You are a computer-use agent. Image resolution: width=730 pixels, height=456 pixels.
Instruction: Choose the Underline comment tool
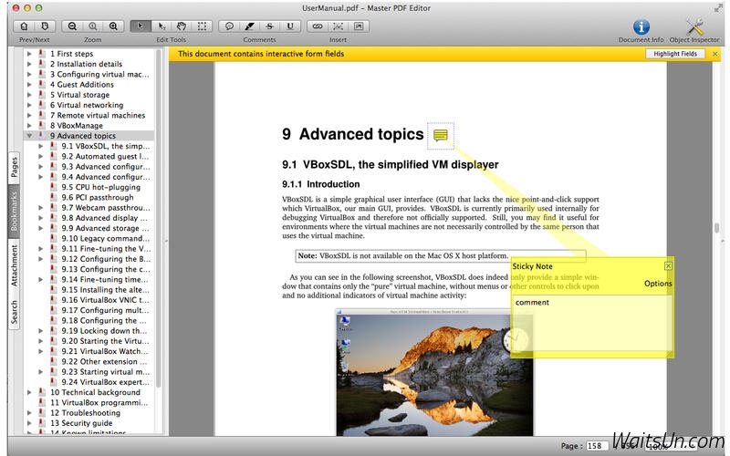(x=290, y=26)
